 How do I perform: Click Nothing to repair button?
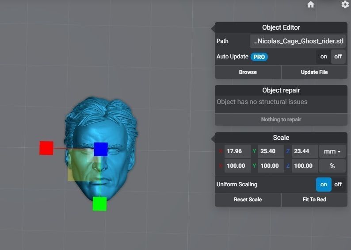click(x=281, y=119)
